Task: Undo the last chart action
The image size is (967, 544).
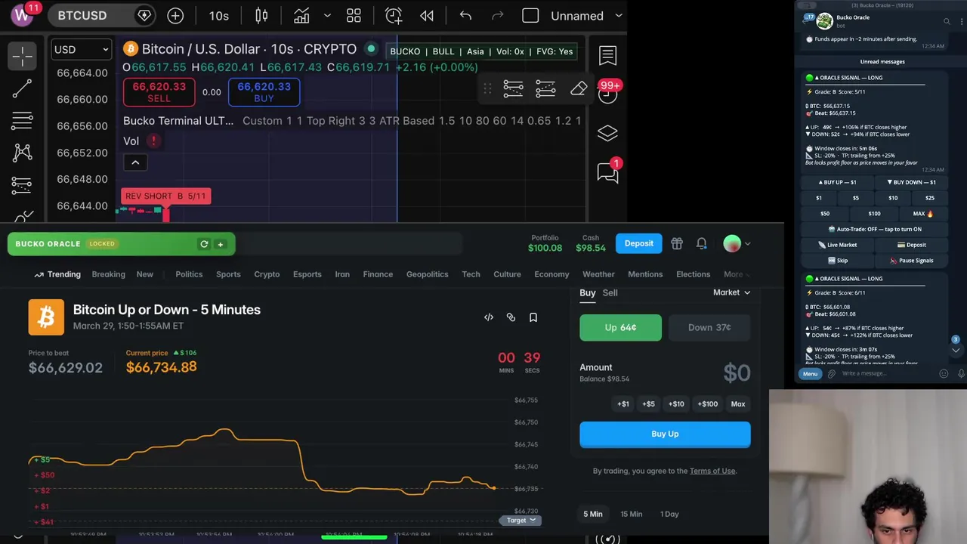Action: pos(465,16)
